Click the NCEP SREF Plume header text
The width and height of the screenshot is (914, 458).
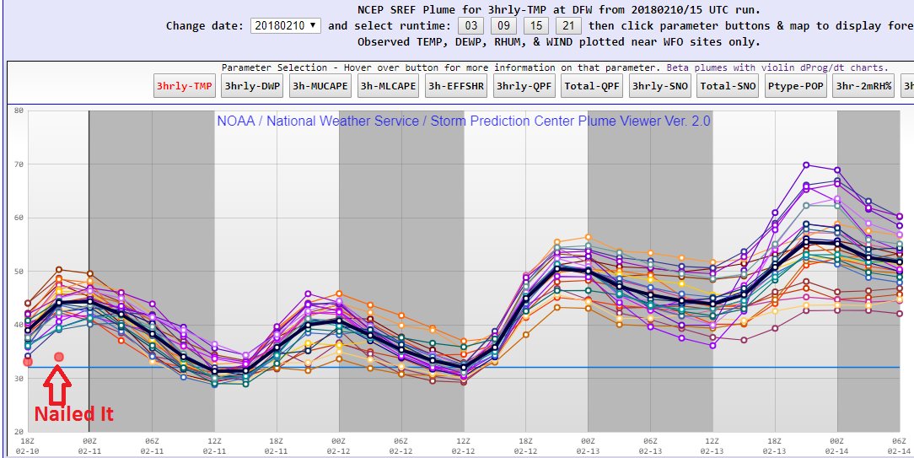pyautogui.click(x=559, y=10)
